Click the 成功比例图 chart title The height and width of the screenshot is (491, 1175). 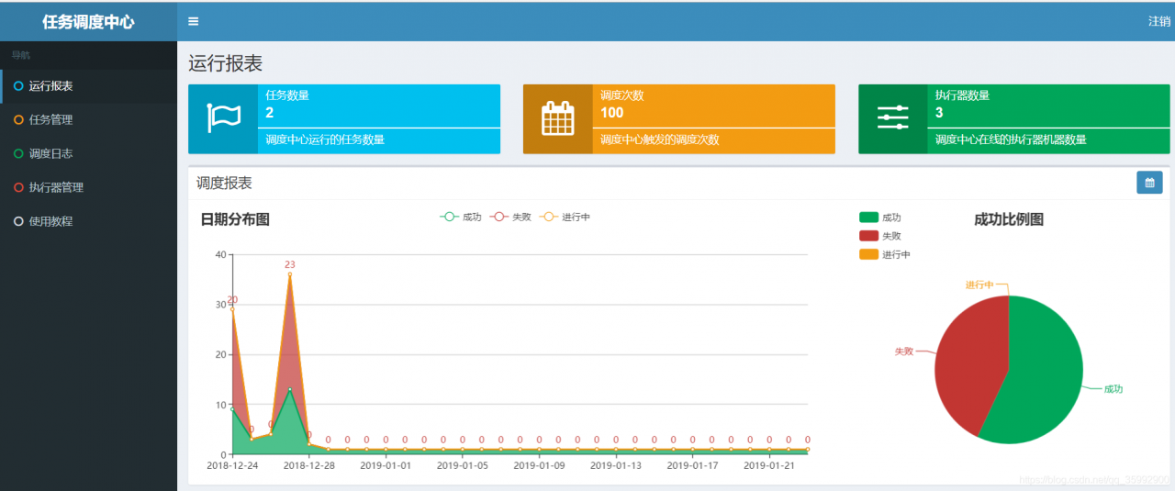tap(1009, 219)
